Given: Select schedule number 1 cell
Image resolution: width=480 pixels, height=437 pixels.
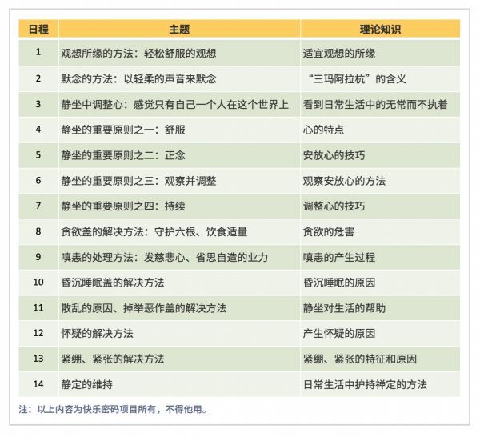Looking at the screenshot, I should coord(38,53).
